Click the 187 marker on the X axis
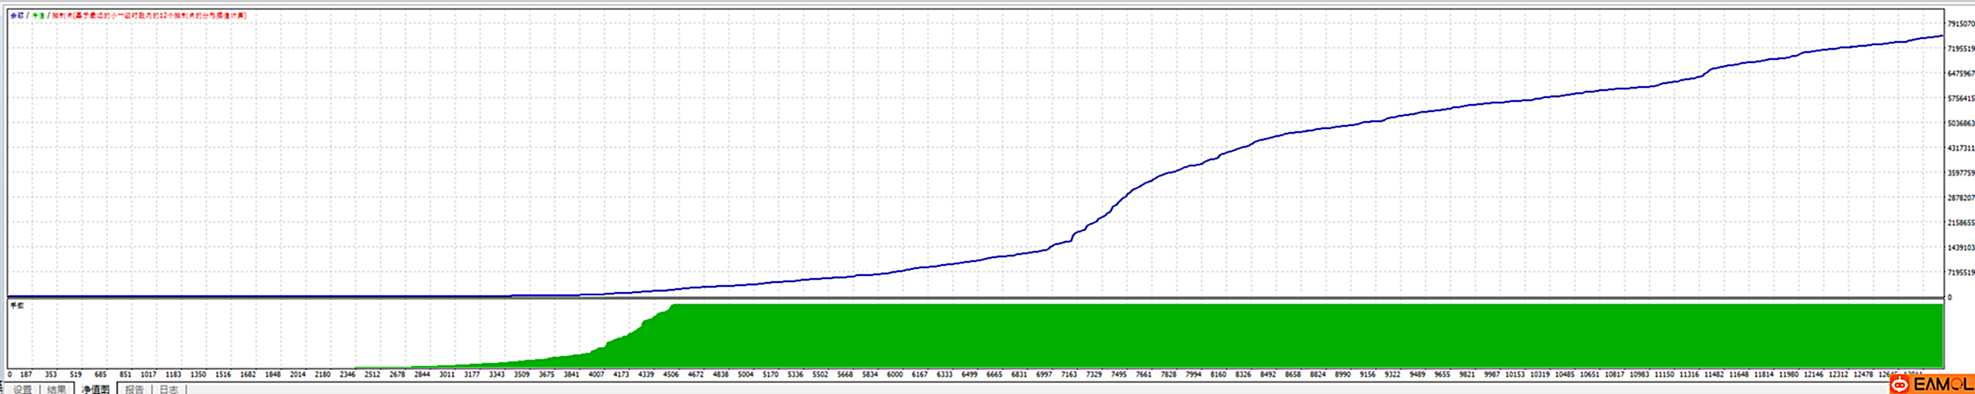This screenshot has width=1975, height=394. (26, 375)
